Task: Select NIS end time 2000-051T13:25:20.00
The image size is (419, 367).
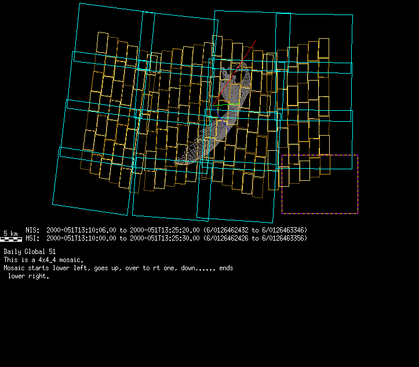Action: pyautogui.click(x=165, y=230)
